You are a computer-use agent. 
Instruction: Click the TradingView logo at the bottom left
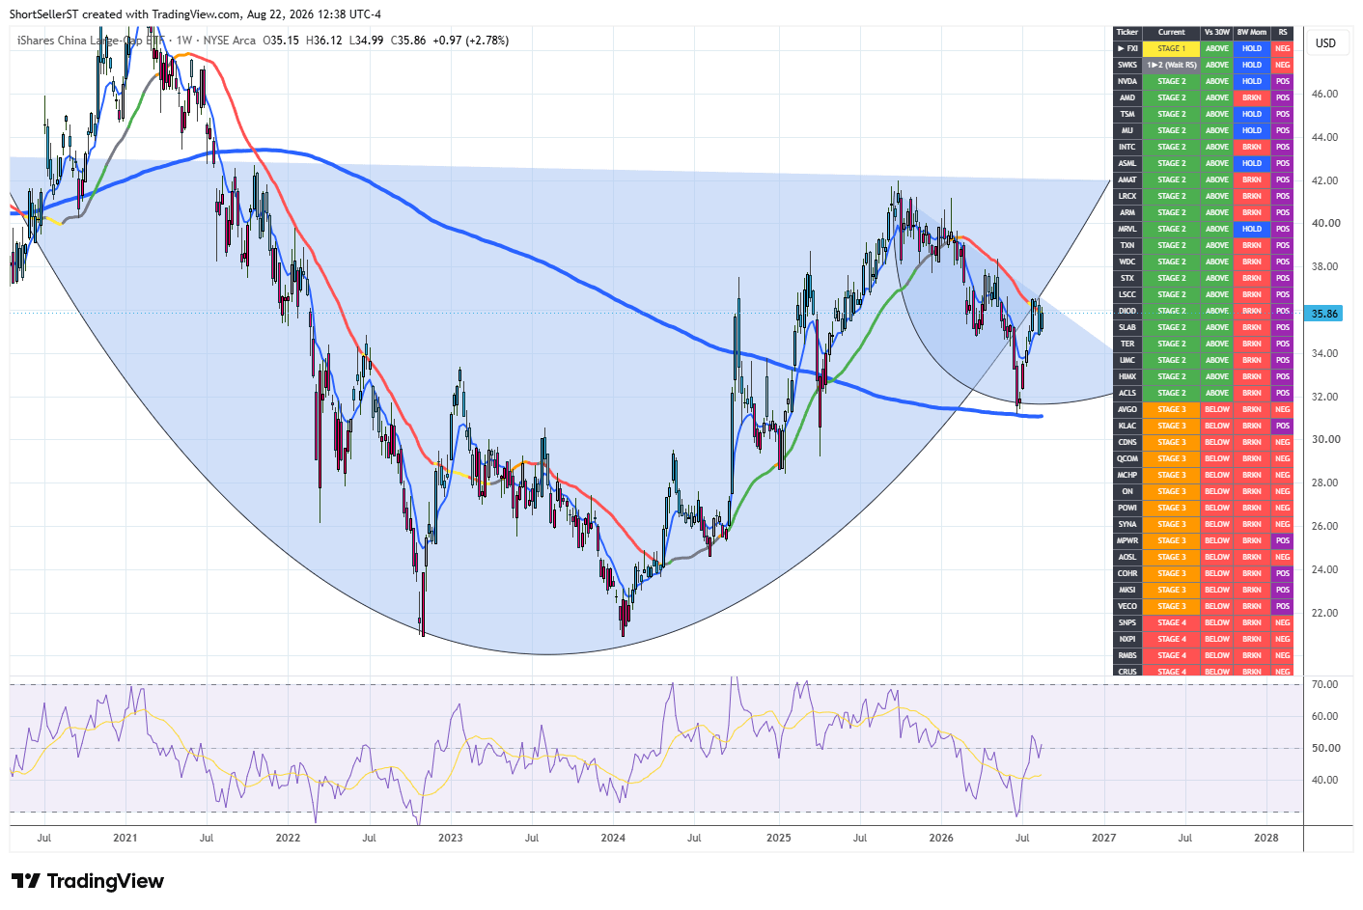click(87, 881)
